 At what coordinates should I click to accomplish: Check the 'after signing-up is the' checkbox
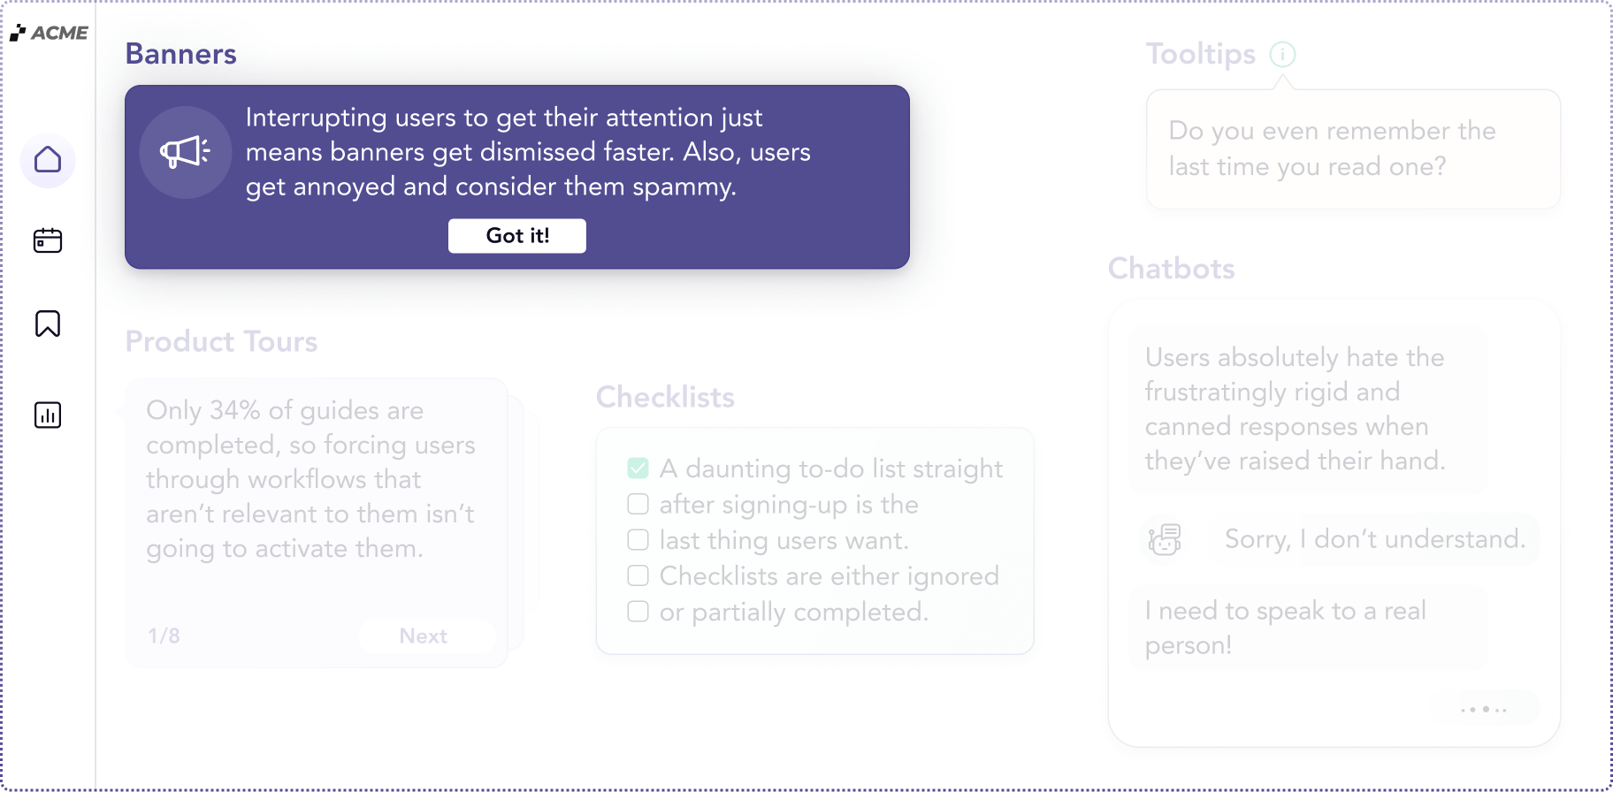click(638, 504)
